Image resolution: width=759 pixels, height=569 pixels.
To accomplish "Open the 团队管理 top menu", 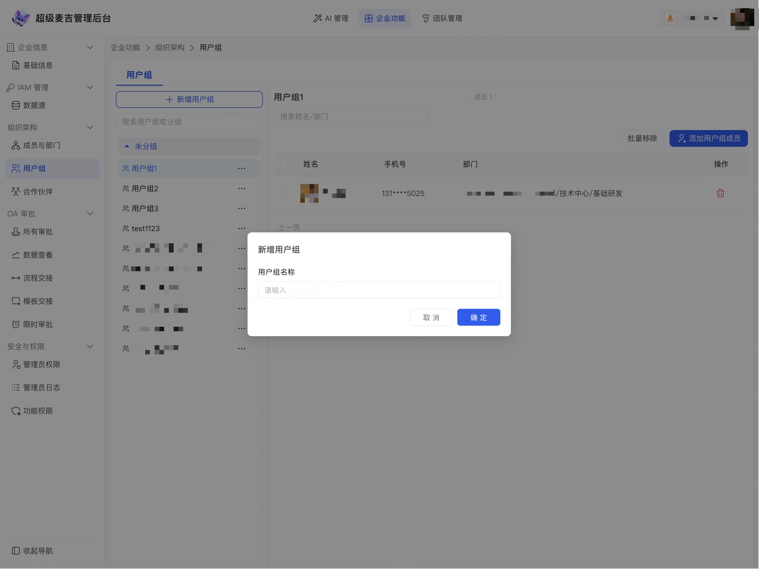I will pyautogui.click(x=442, y=18).
